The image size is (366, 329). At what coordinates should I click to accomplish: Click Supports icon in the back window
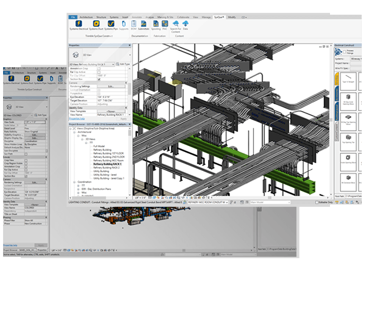point(51,79)
